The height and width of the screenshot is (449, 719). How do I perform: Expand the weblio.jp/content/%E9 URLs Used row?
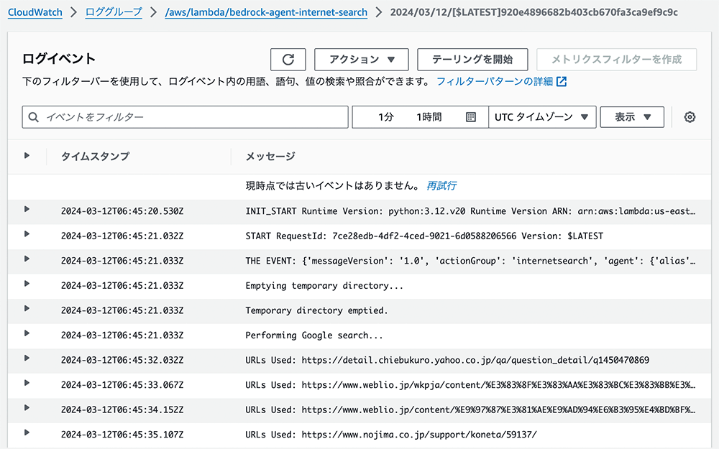(27, 408)
